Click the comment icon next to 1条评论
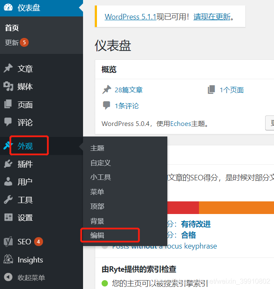This screenshot has height=289, width=274. coord(106,105)
